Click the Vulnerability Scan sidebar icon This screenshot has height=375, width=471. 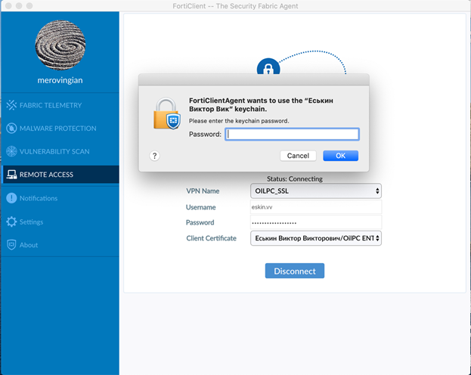click(11, 151)
